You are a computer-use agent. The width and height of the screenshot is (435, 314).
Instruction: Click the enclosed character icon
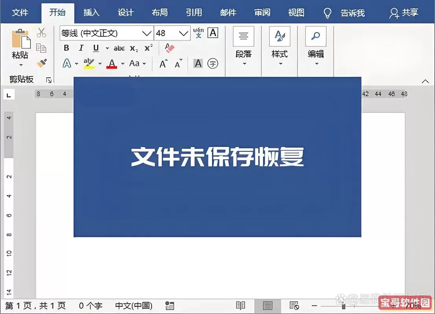pyautogui.click(x=213, y=64)
